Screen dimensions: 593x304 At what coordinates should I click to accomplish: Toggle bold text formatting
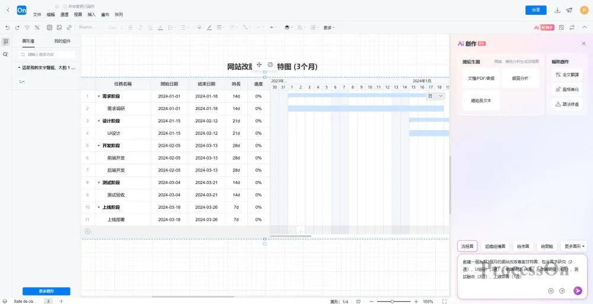(x=130, y=27)
